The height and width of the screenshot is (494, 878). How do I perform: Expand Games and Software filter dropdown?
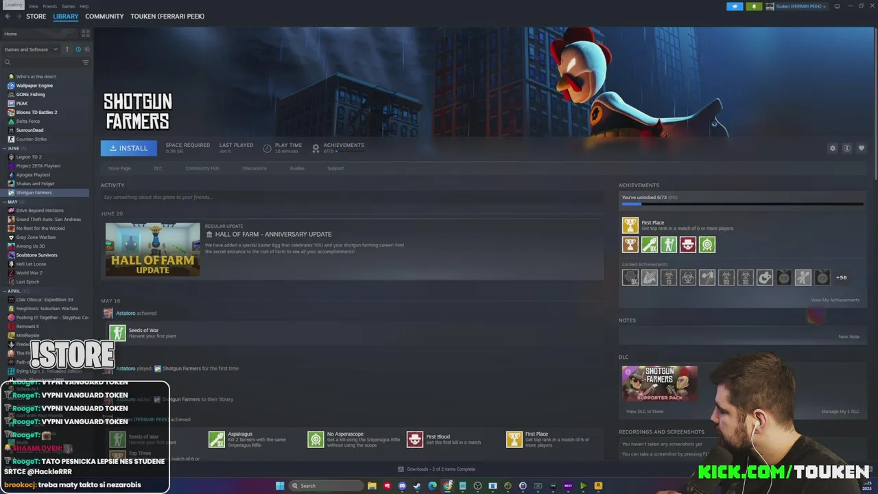[x=29, y=49]
